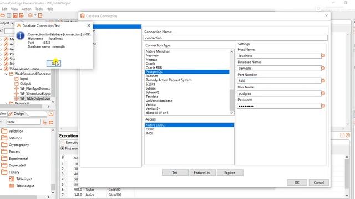The image size is (355, 199).
Task: Click up arrow of Connection Type scrollbar
Action: coord(231,51)
